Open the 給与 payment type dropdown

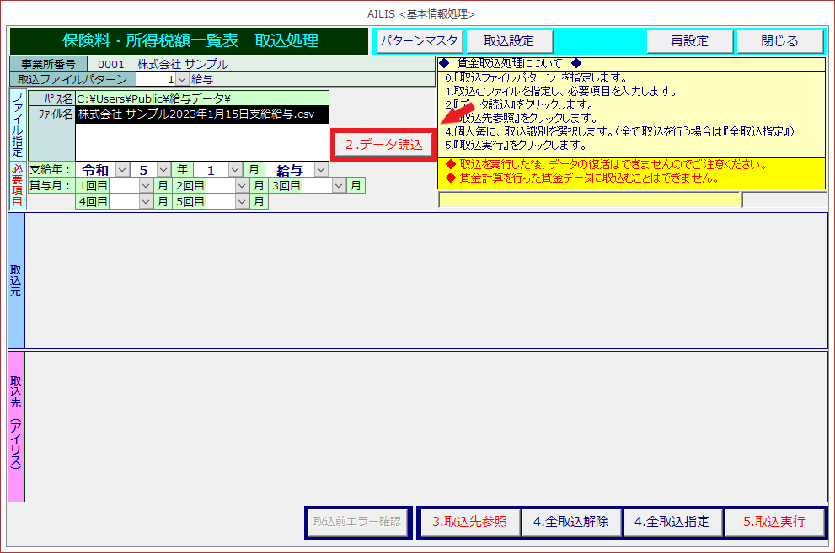point(320,170)
